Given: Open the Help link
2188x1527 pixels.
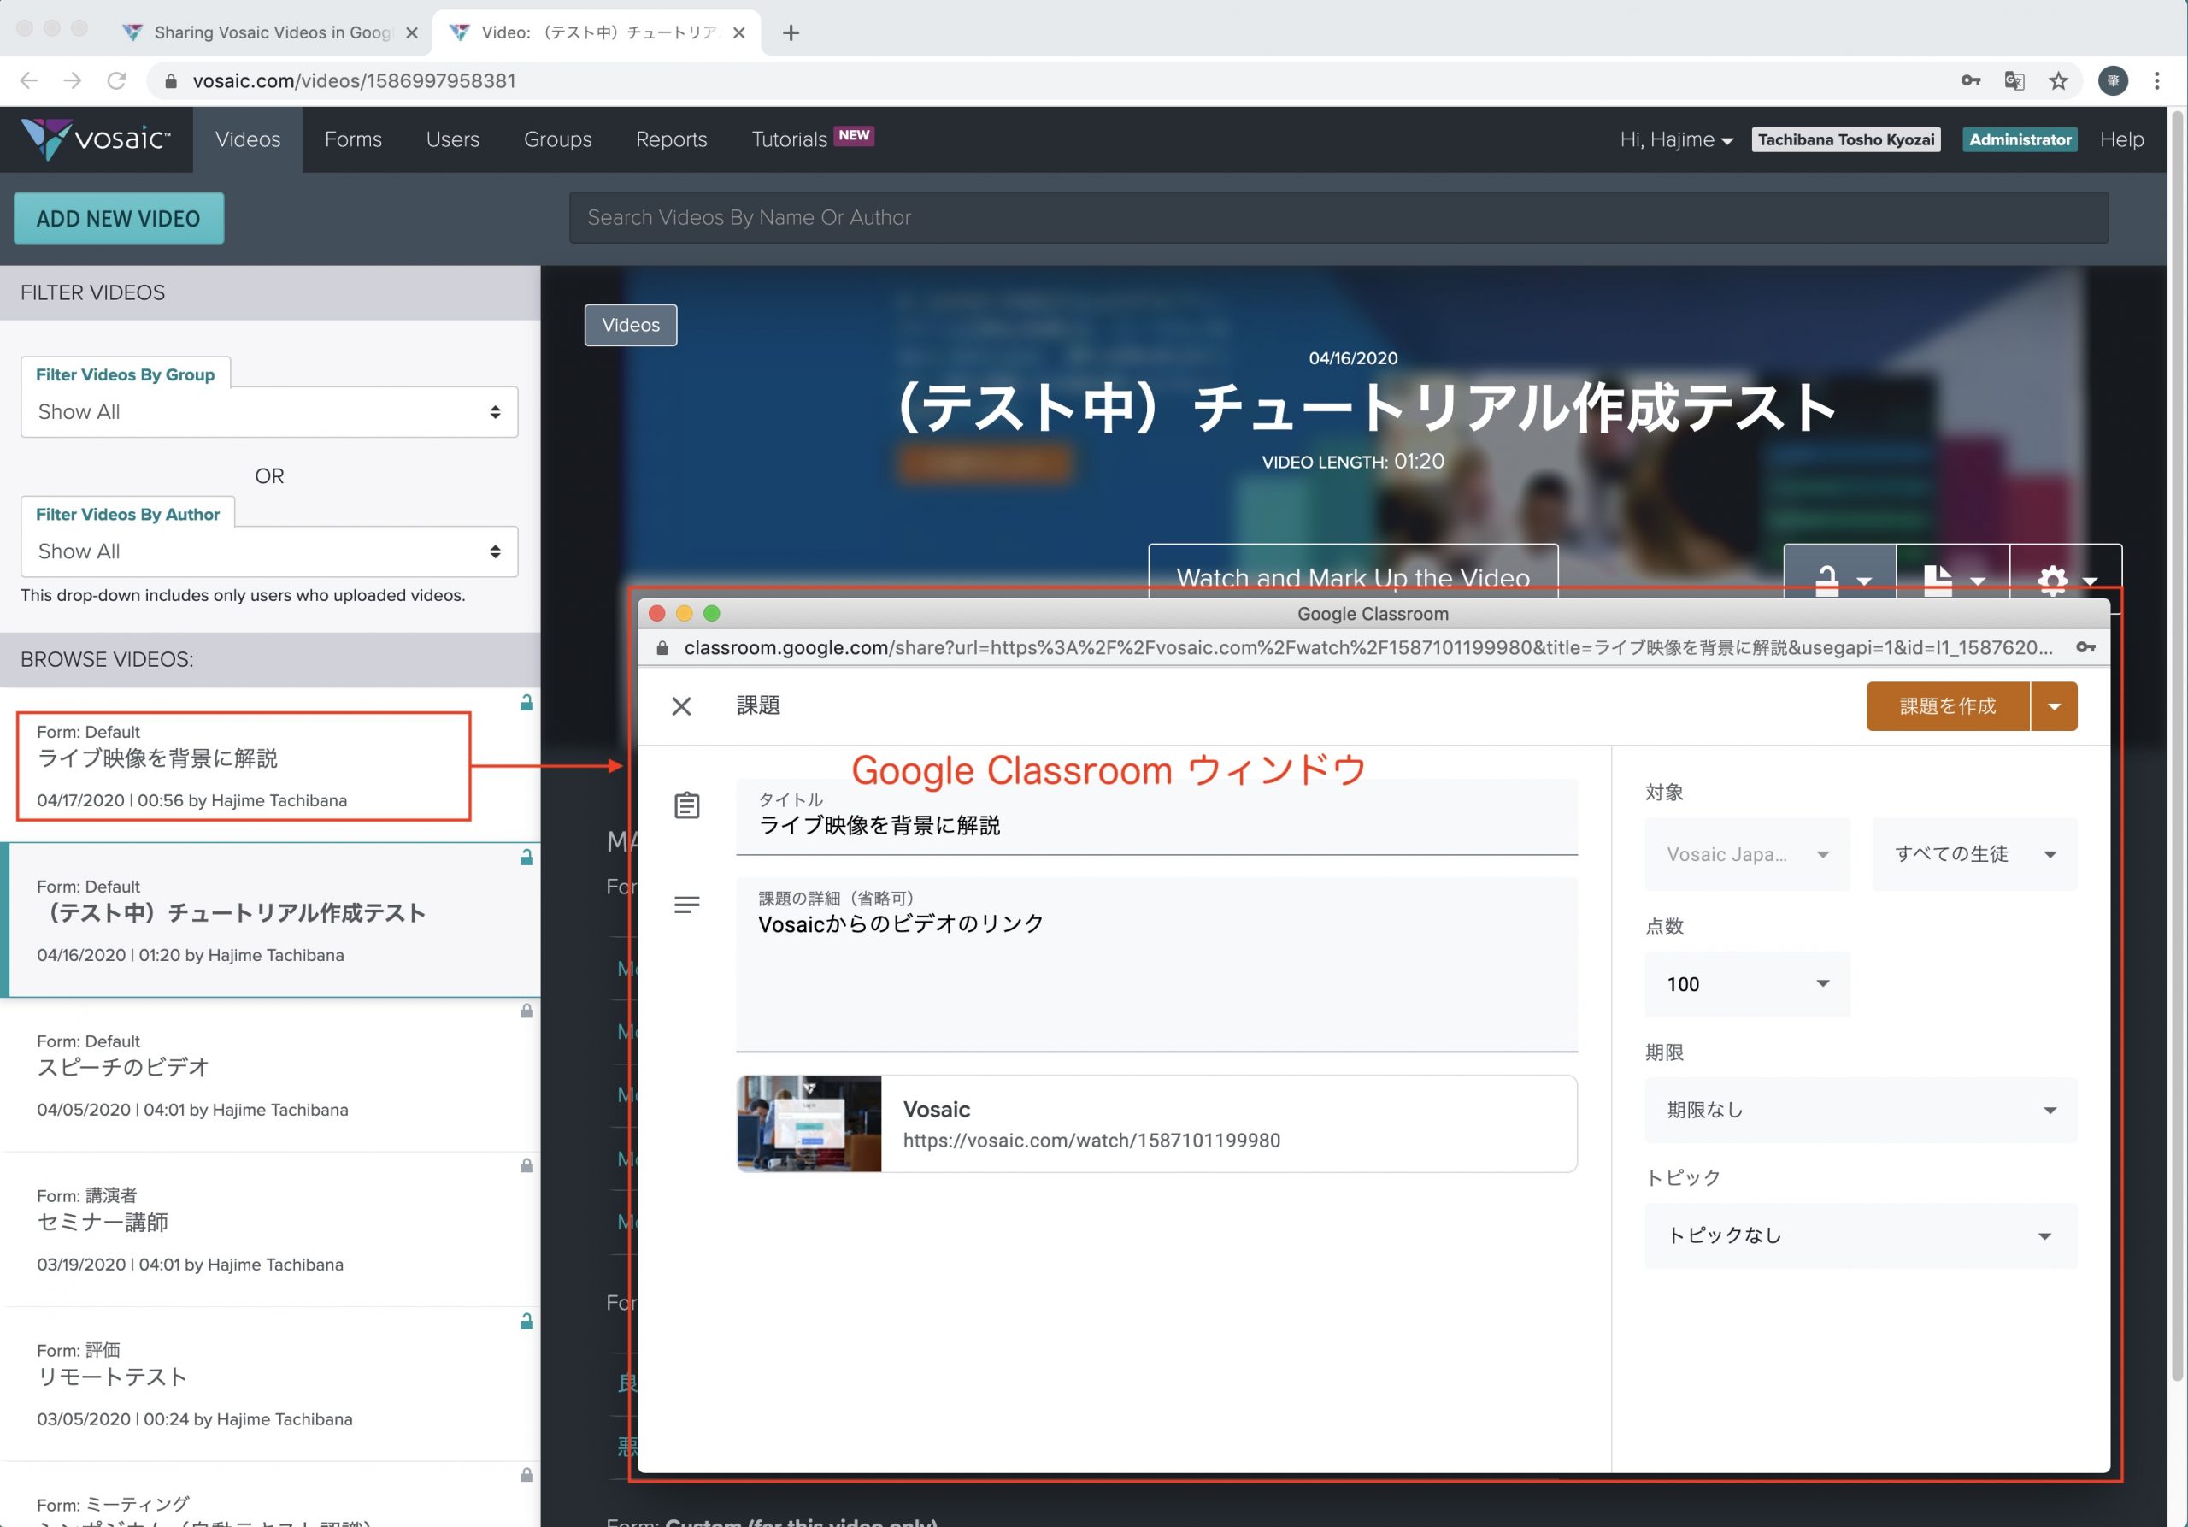Looking at the screenshot, I should tap(2121, 139).
